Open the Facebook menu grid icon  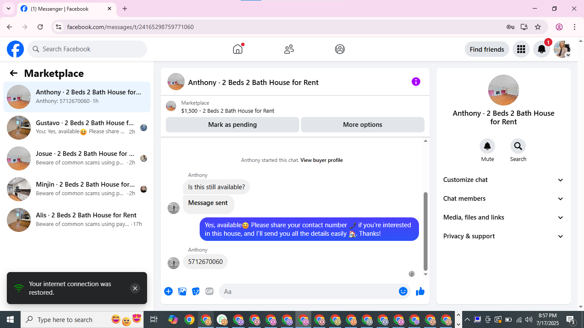click(x=521, y=49)
